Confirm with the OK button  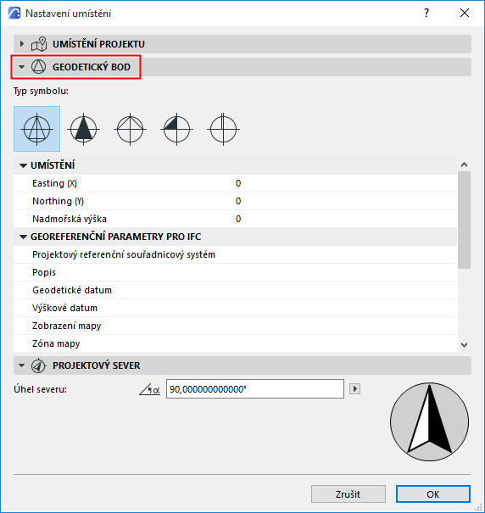pos(433,494)
